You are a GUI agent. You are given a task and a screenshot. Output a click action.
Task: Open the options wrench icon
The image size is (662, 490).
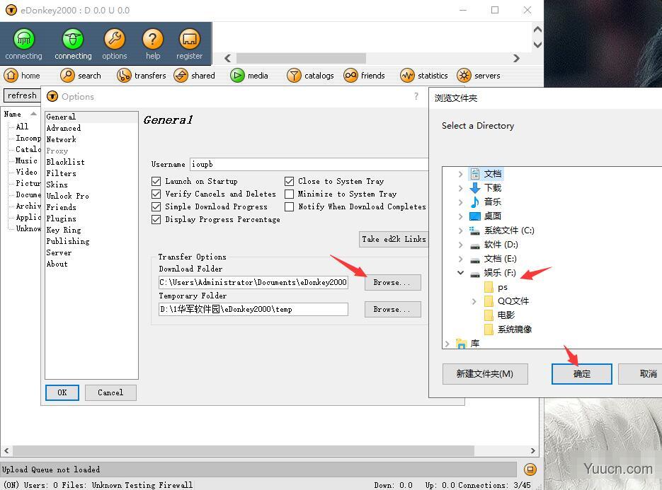(x=115, y=39)
